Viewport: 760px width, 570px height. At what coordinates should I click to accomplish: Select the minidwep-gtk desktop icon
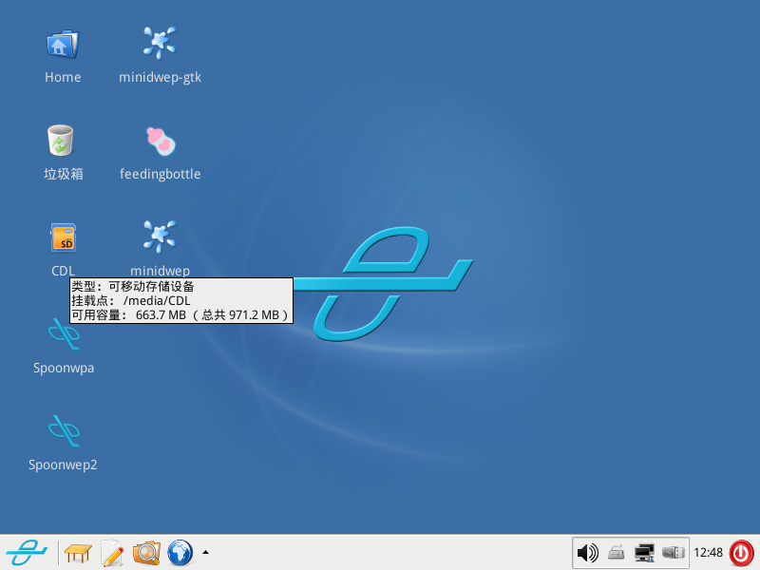pos(160,44)
